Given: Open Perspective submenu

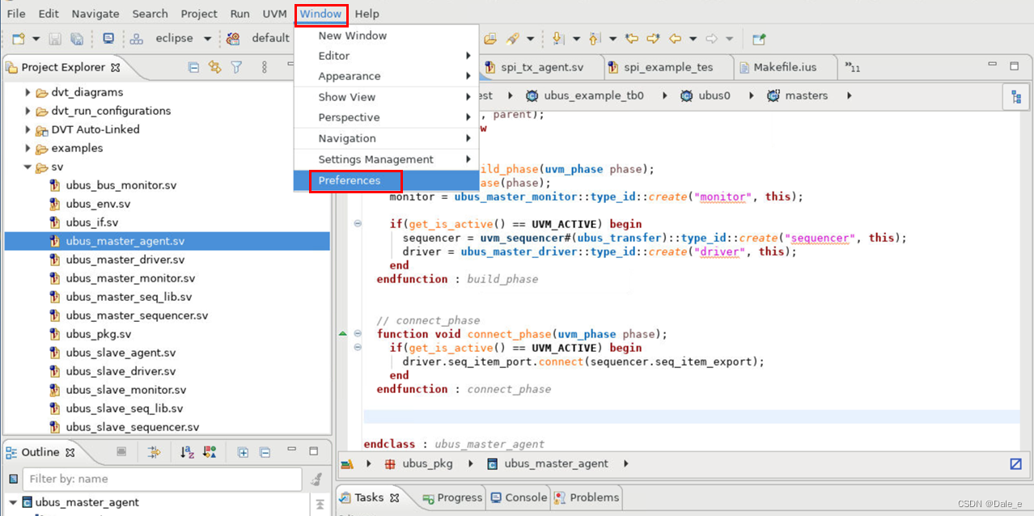Looking at the screenshot, I should point(387,117).
